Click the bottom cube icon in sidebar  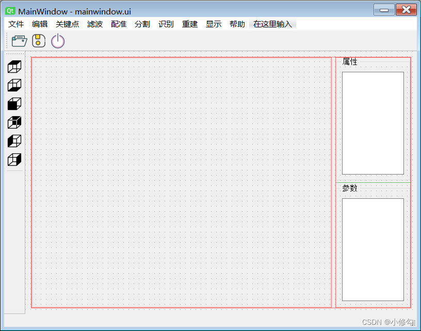click(14, 160)
